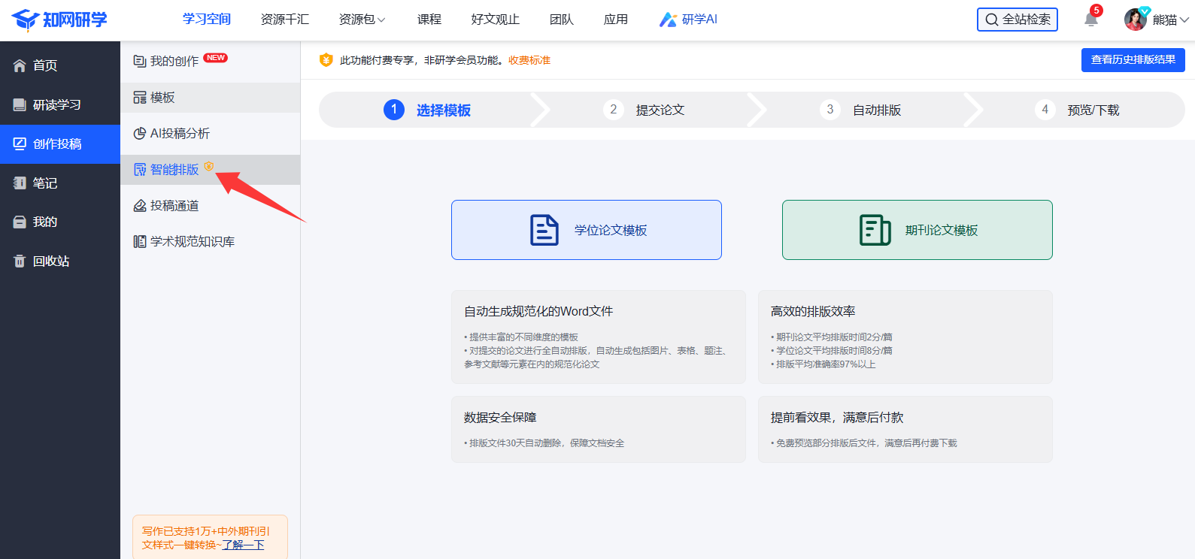Open the 收费标准 link
1195x559 pixels.
tap(529, 60)
